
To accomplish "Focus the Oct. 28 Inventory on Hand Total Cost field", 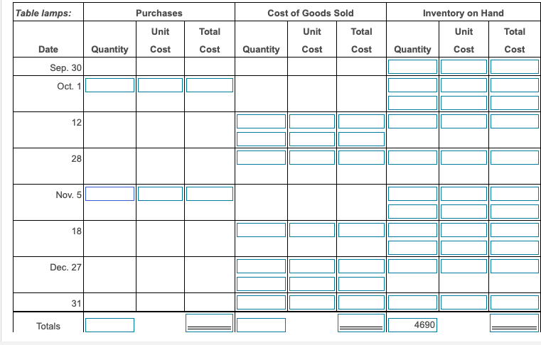I will [515, 158].
